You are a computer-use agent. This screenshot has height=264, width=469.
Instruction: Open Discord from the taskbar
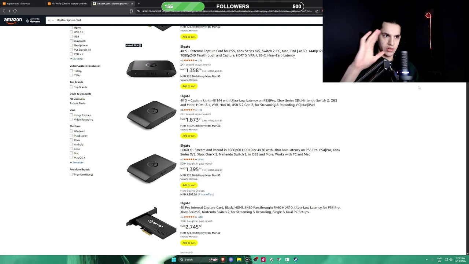(231, 260)
